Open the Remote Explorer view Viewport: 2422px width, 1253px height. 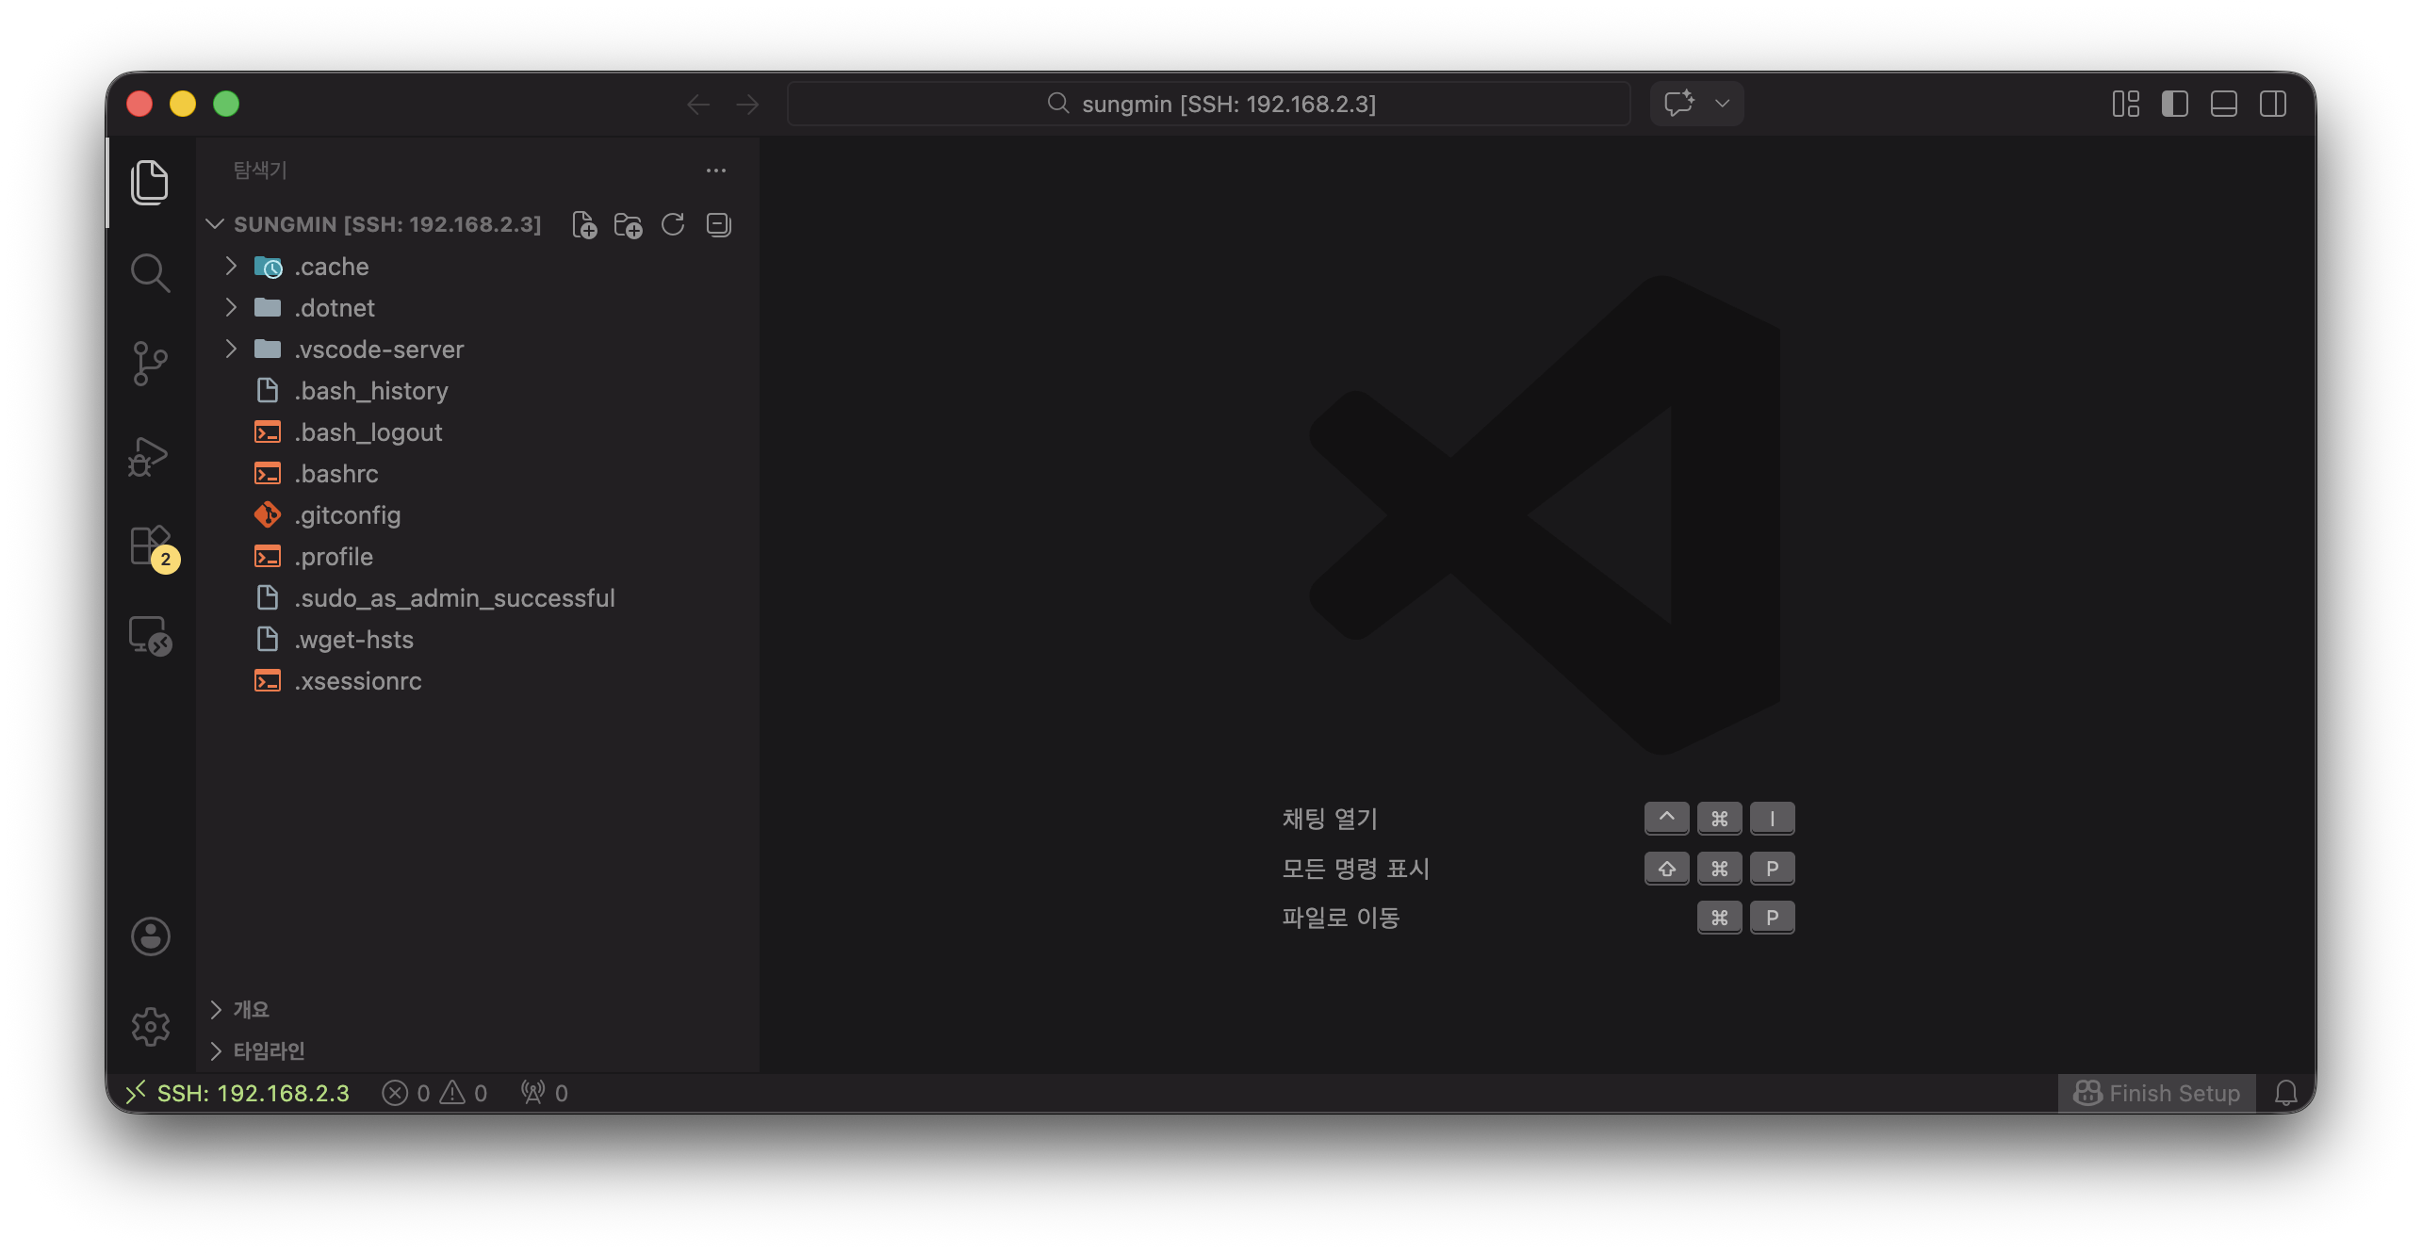click(150, 636)
